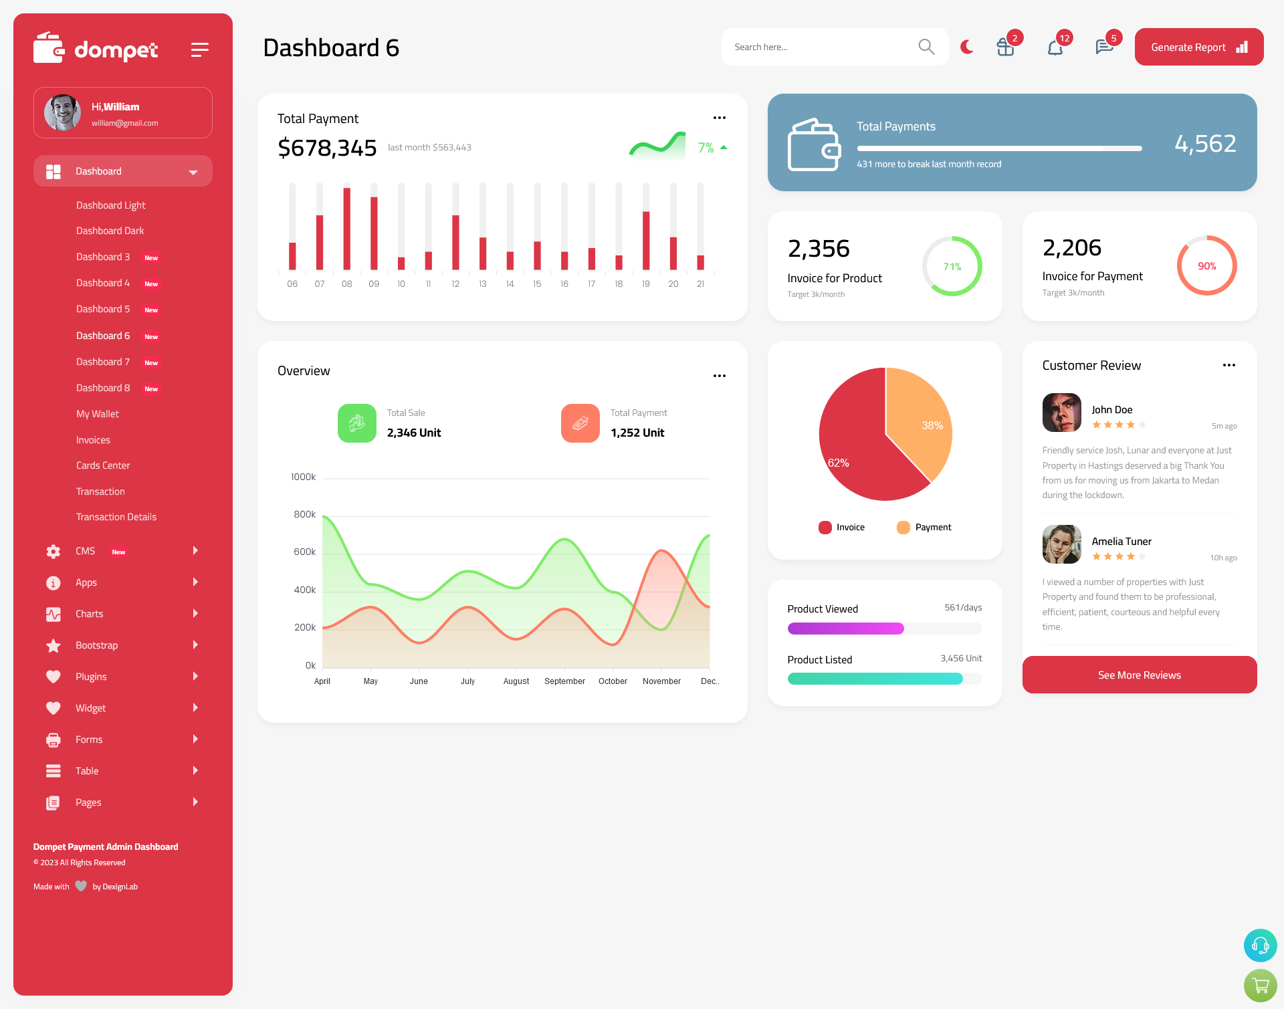Click the hamburger menu icon
Viewport: 1284px width, 1009px height.
tap(200, 48)
